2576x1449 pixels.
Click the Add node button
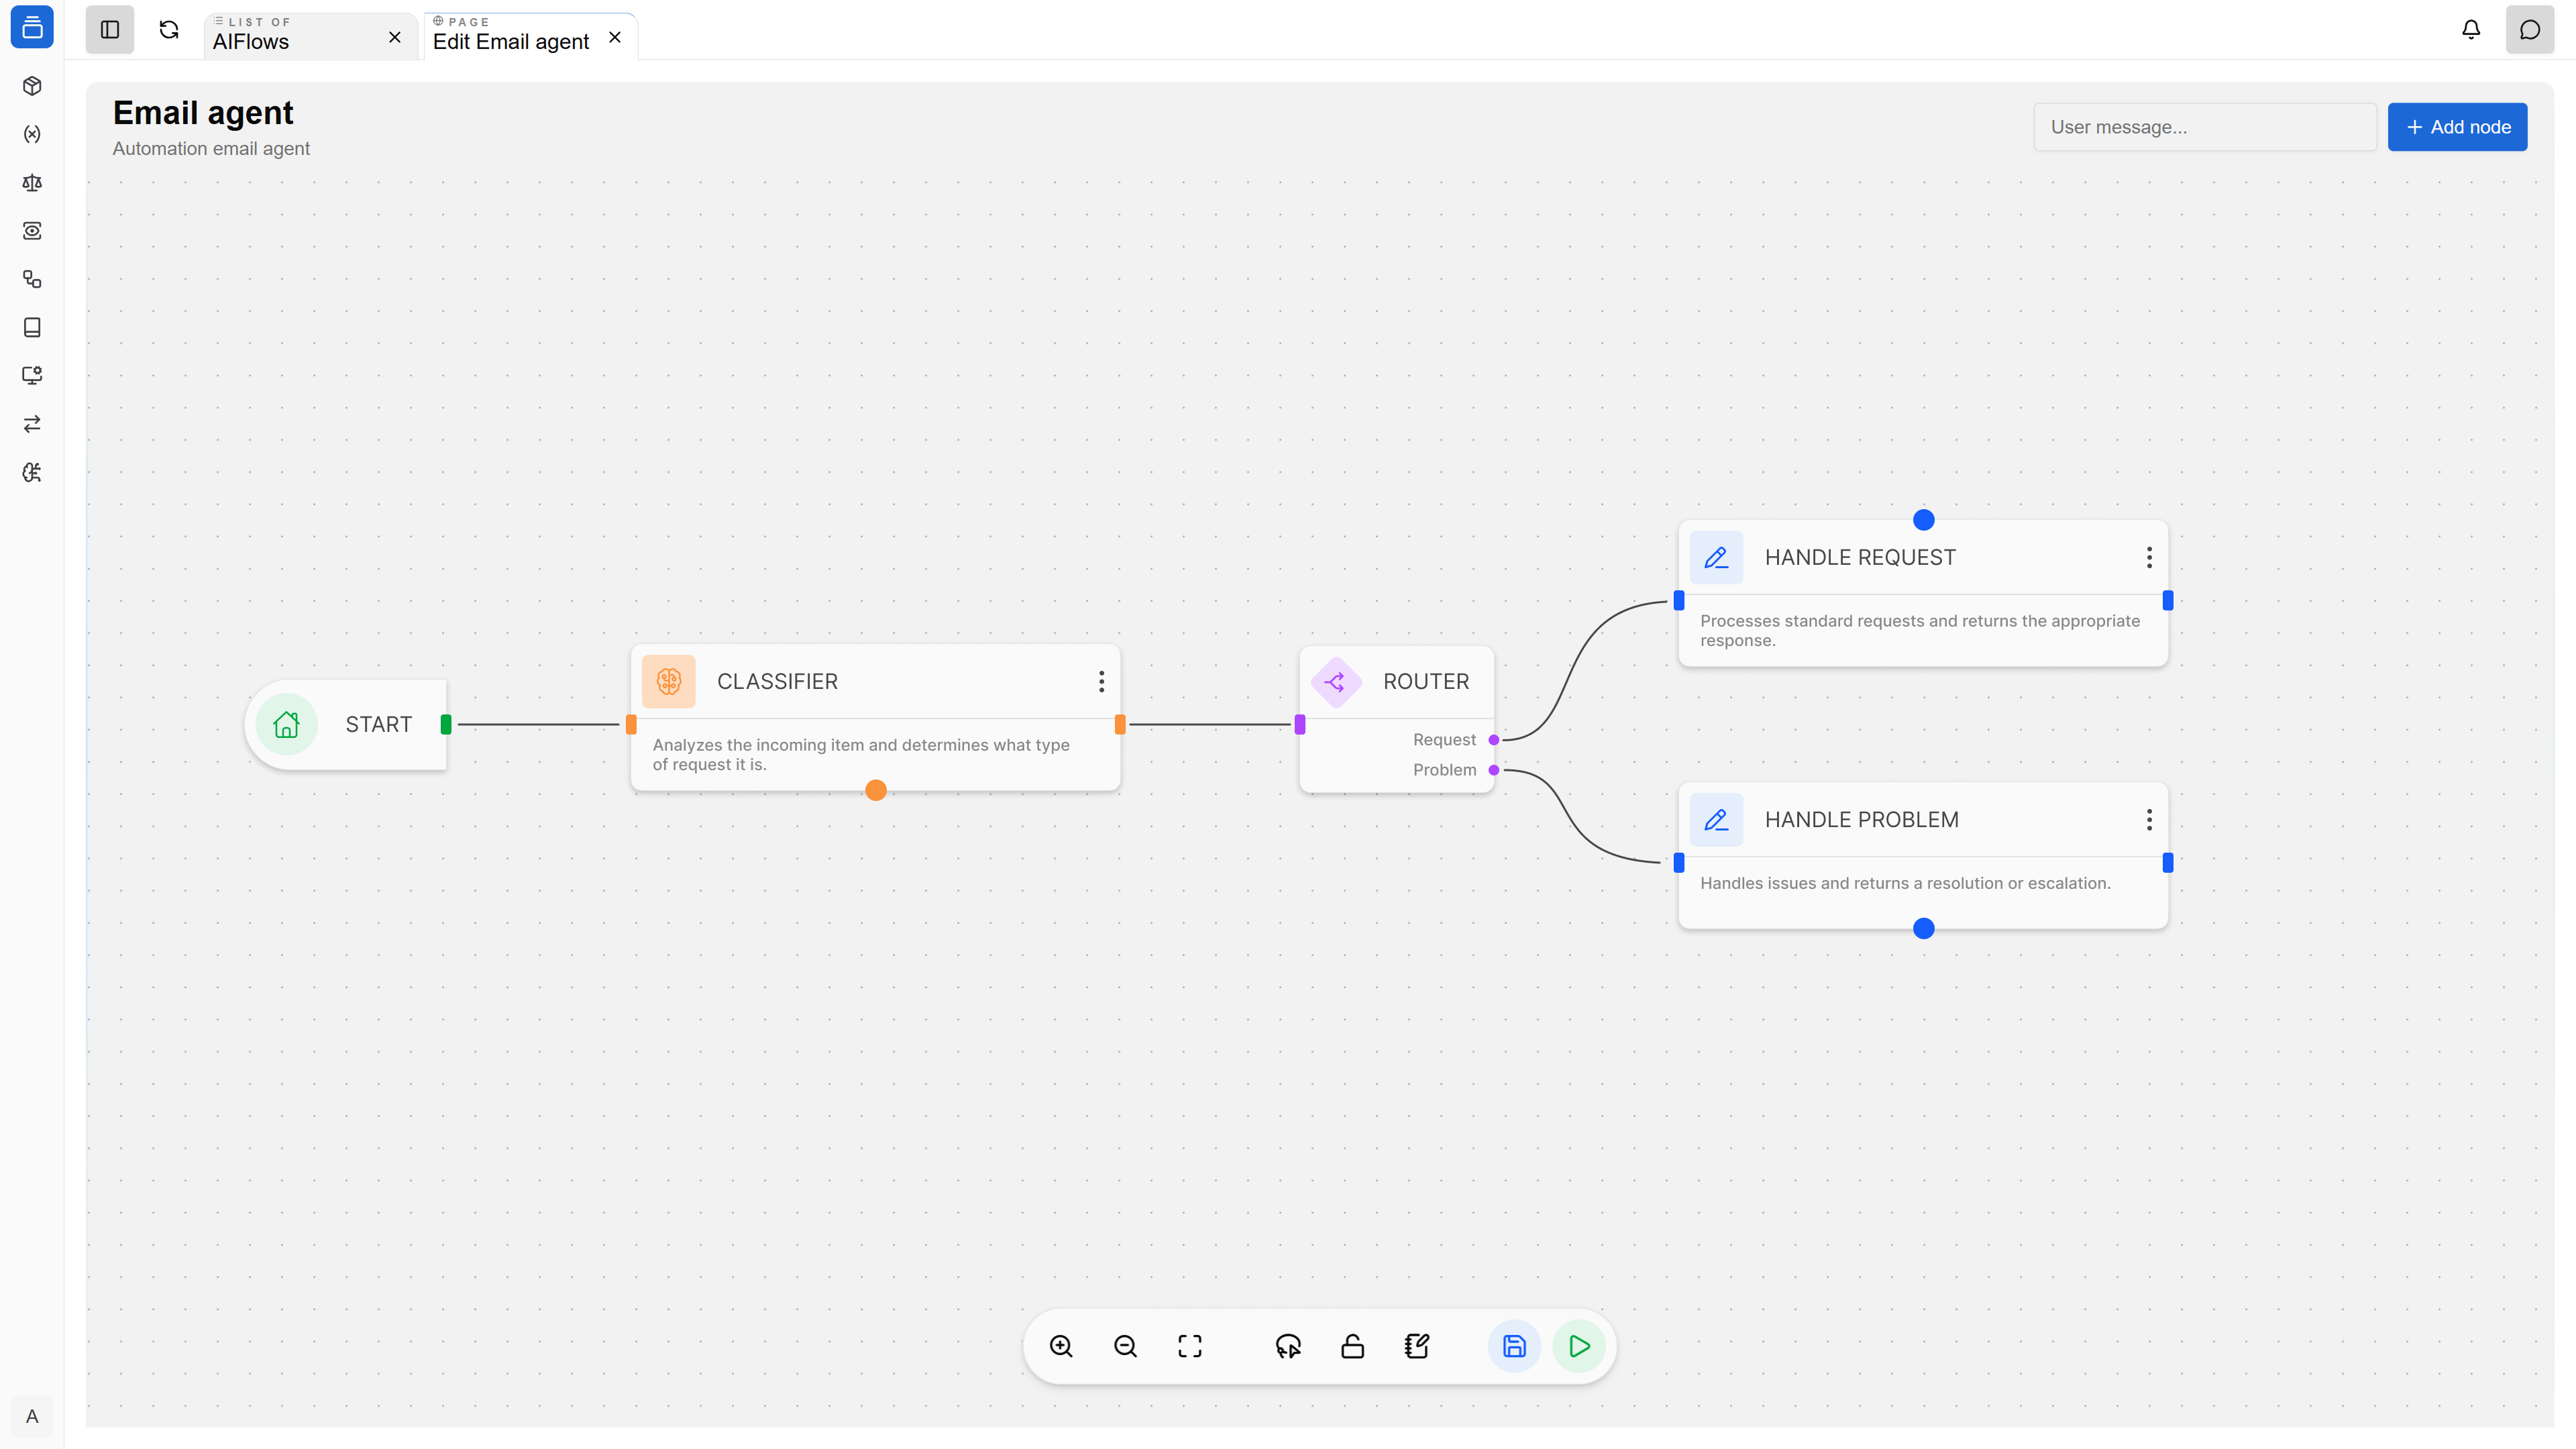point(2457,127)
